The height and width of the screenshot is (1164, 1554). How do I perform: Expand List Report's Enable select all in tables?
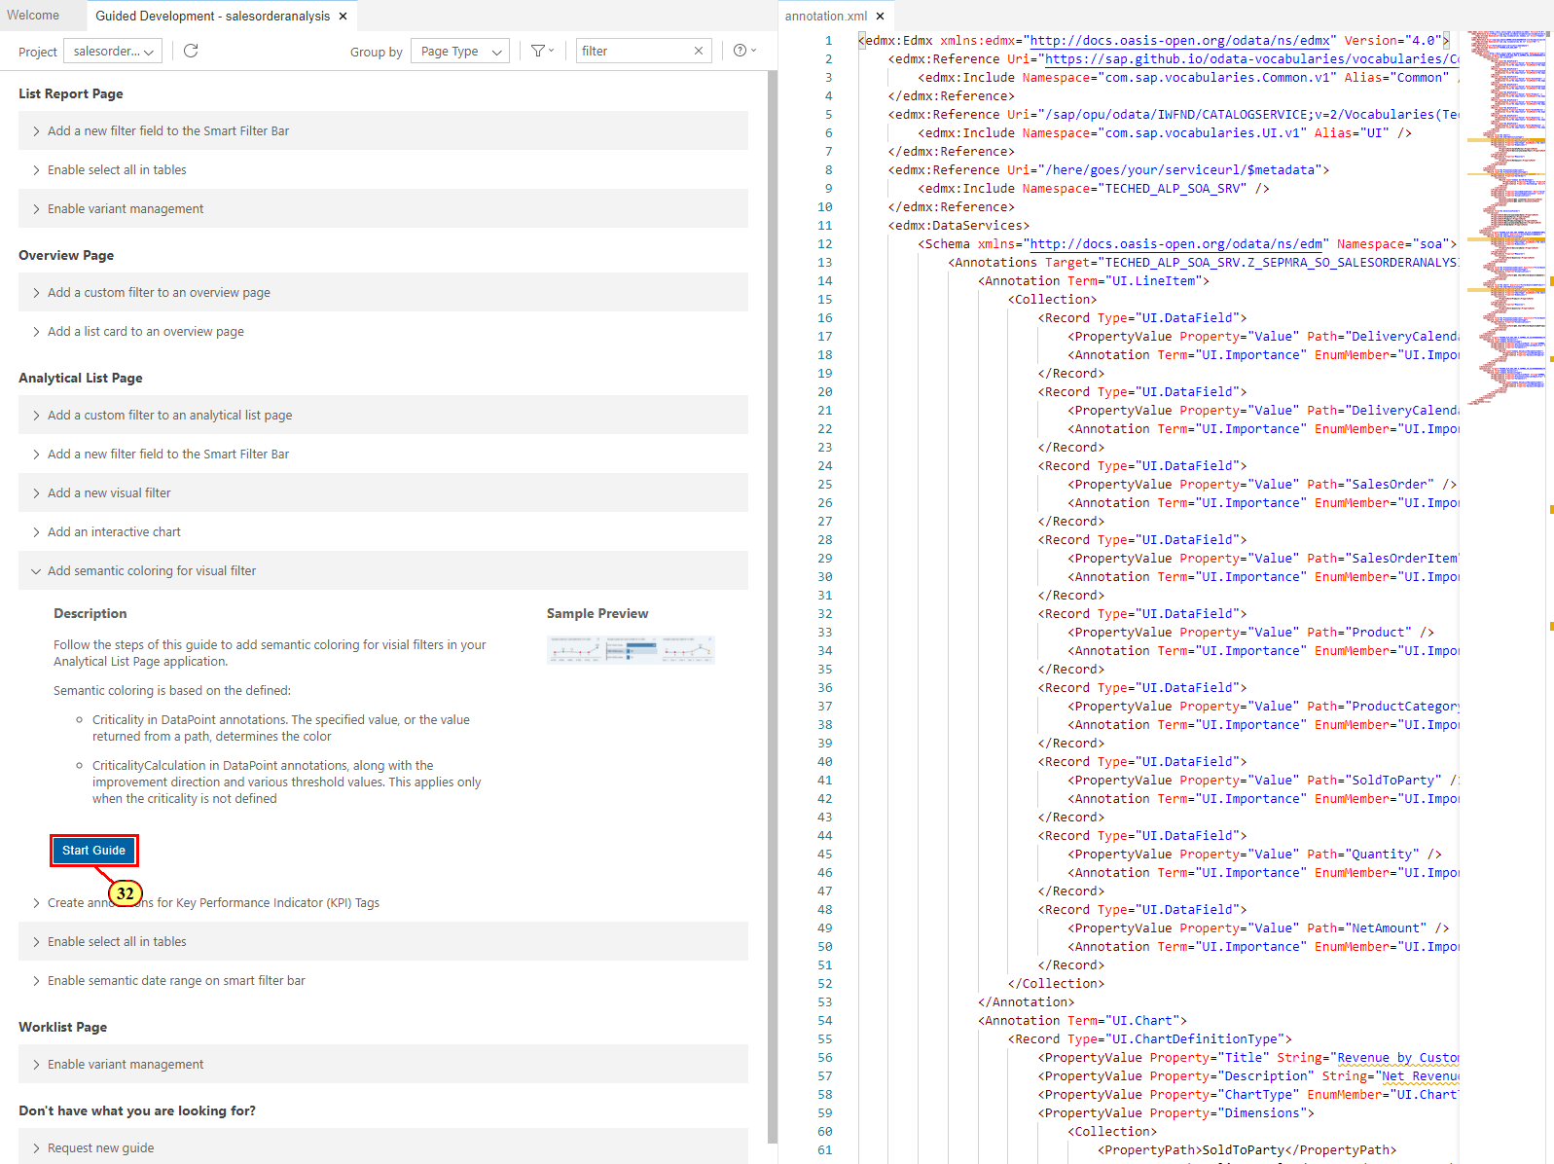(x=383, y=169)
